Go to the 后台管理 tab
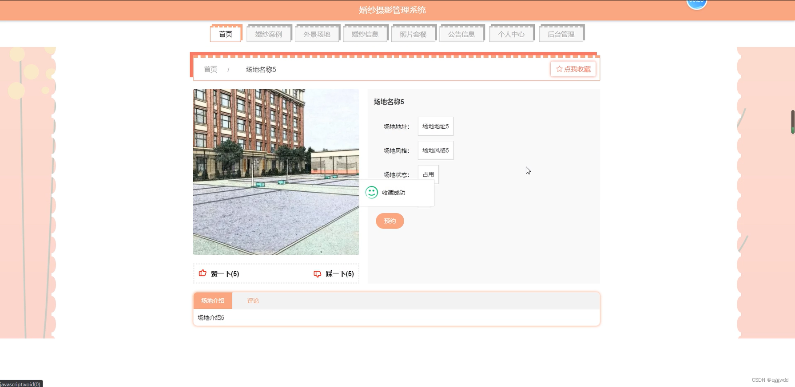 click(x=561, y=34)
